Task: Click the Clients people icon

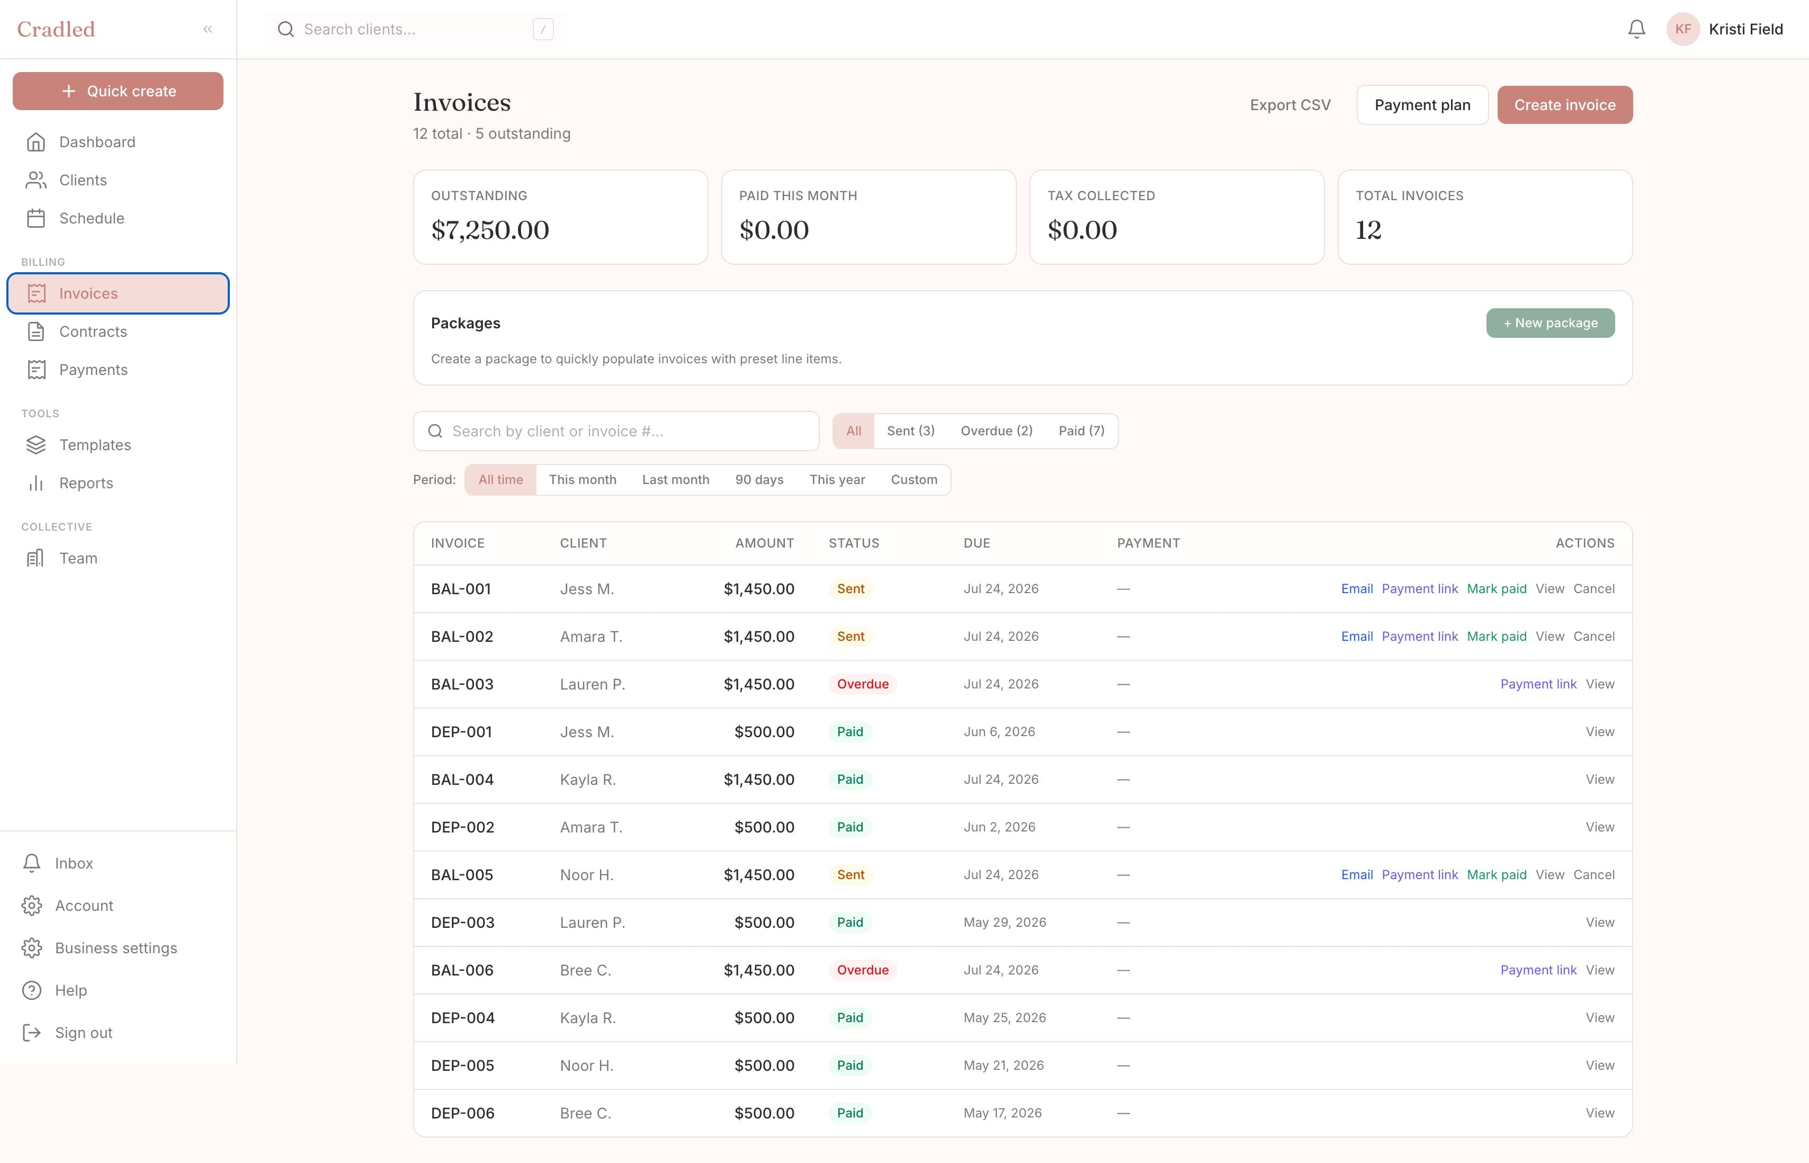Action: pos(36,180)
